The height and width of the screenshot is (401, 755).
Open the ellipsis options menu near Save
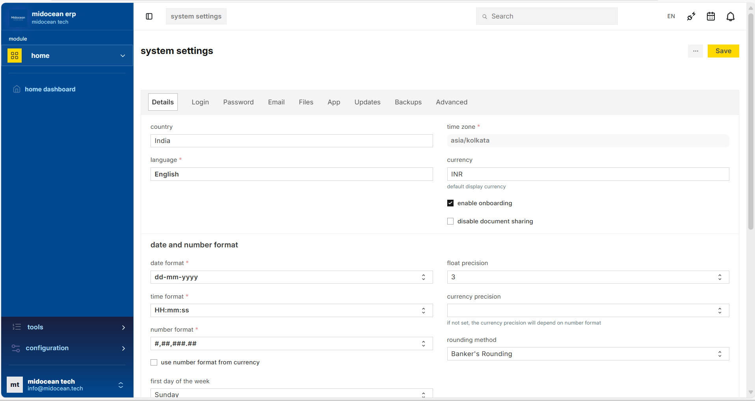[695, 51]
